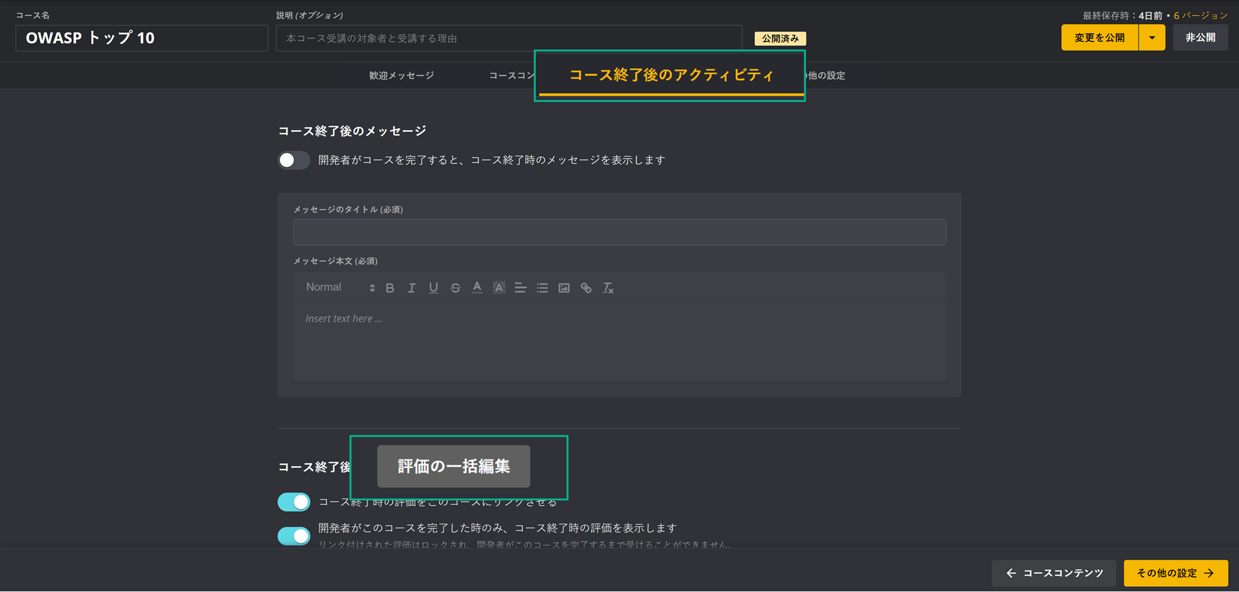Expand the publish changes dropdown arrow
Viewport: 1239px width, 592px height.
(1152, 38)
